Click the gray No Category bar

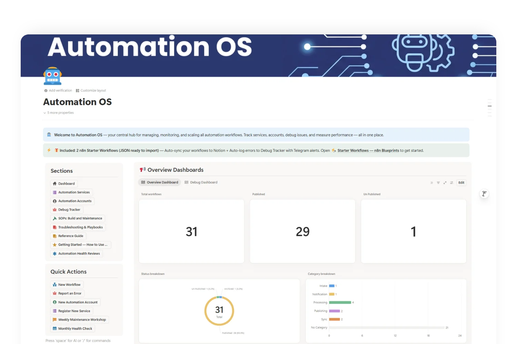[x=387, y=327]
